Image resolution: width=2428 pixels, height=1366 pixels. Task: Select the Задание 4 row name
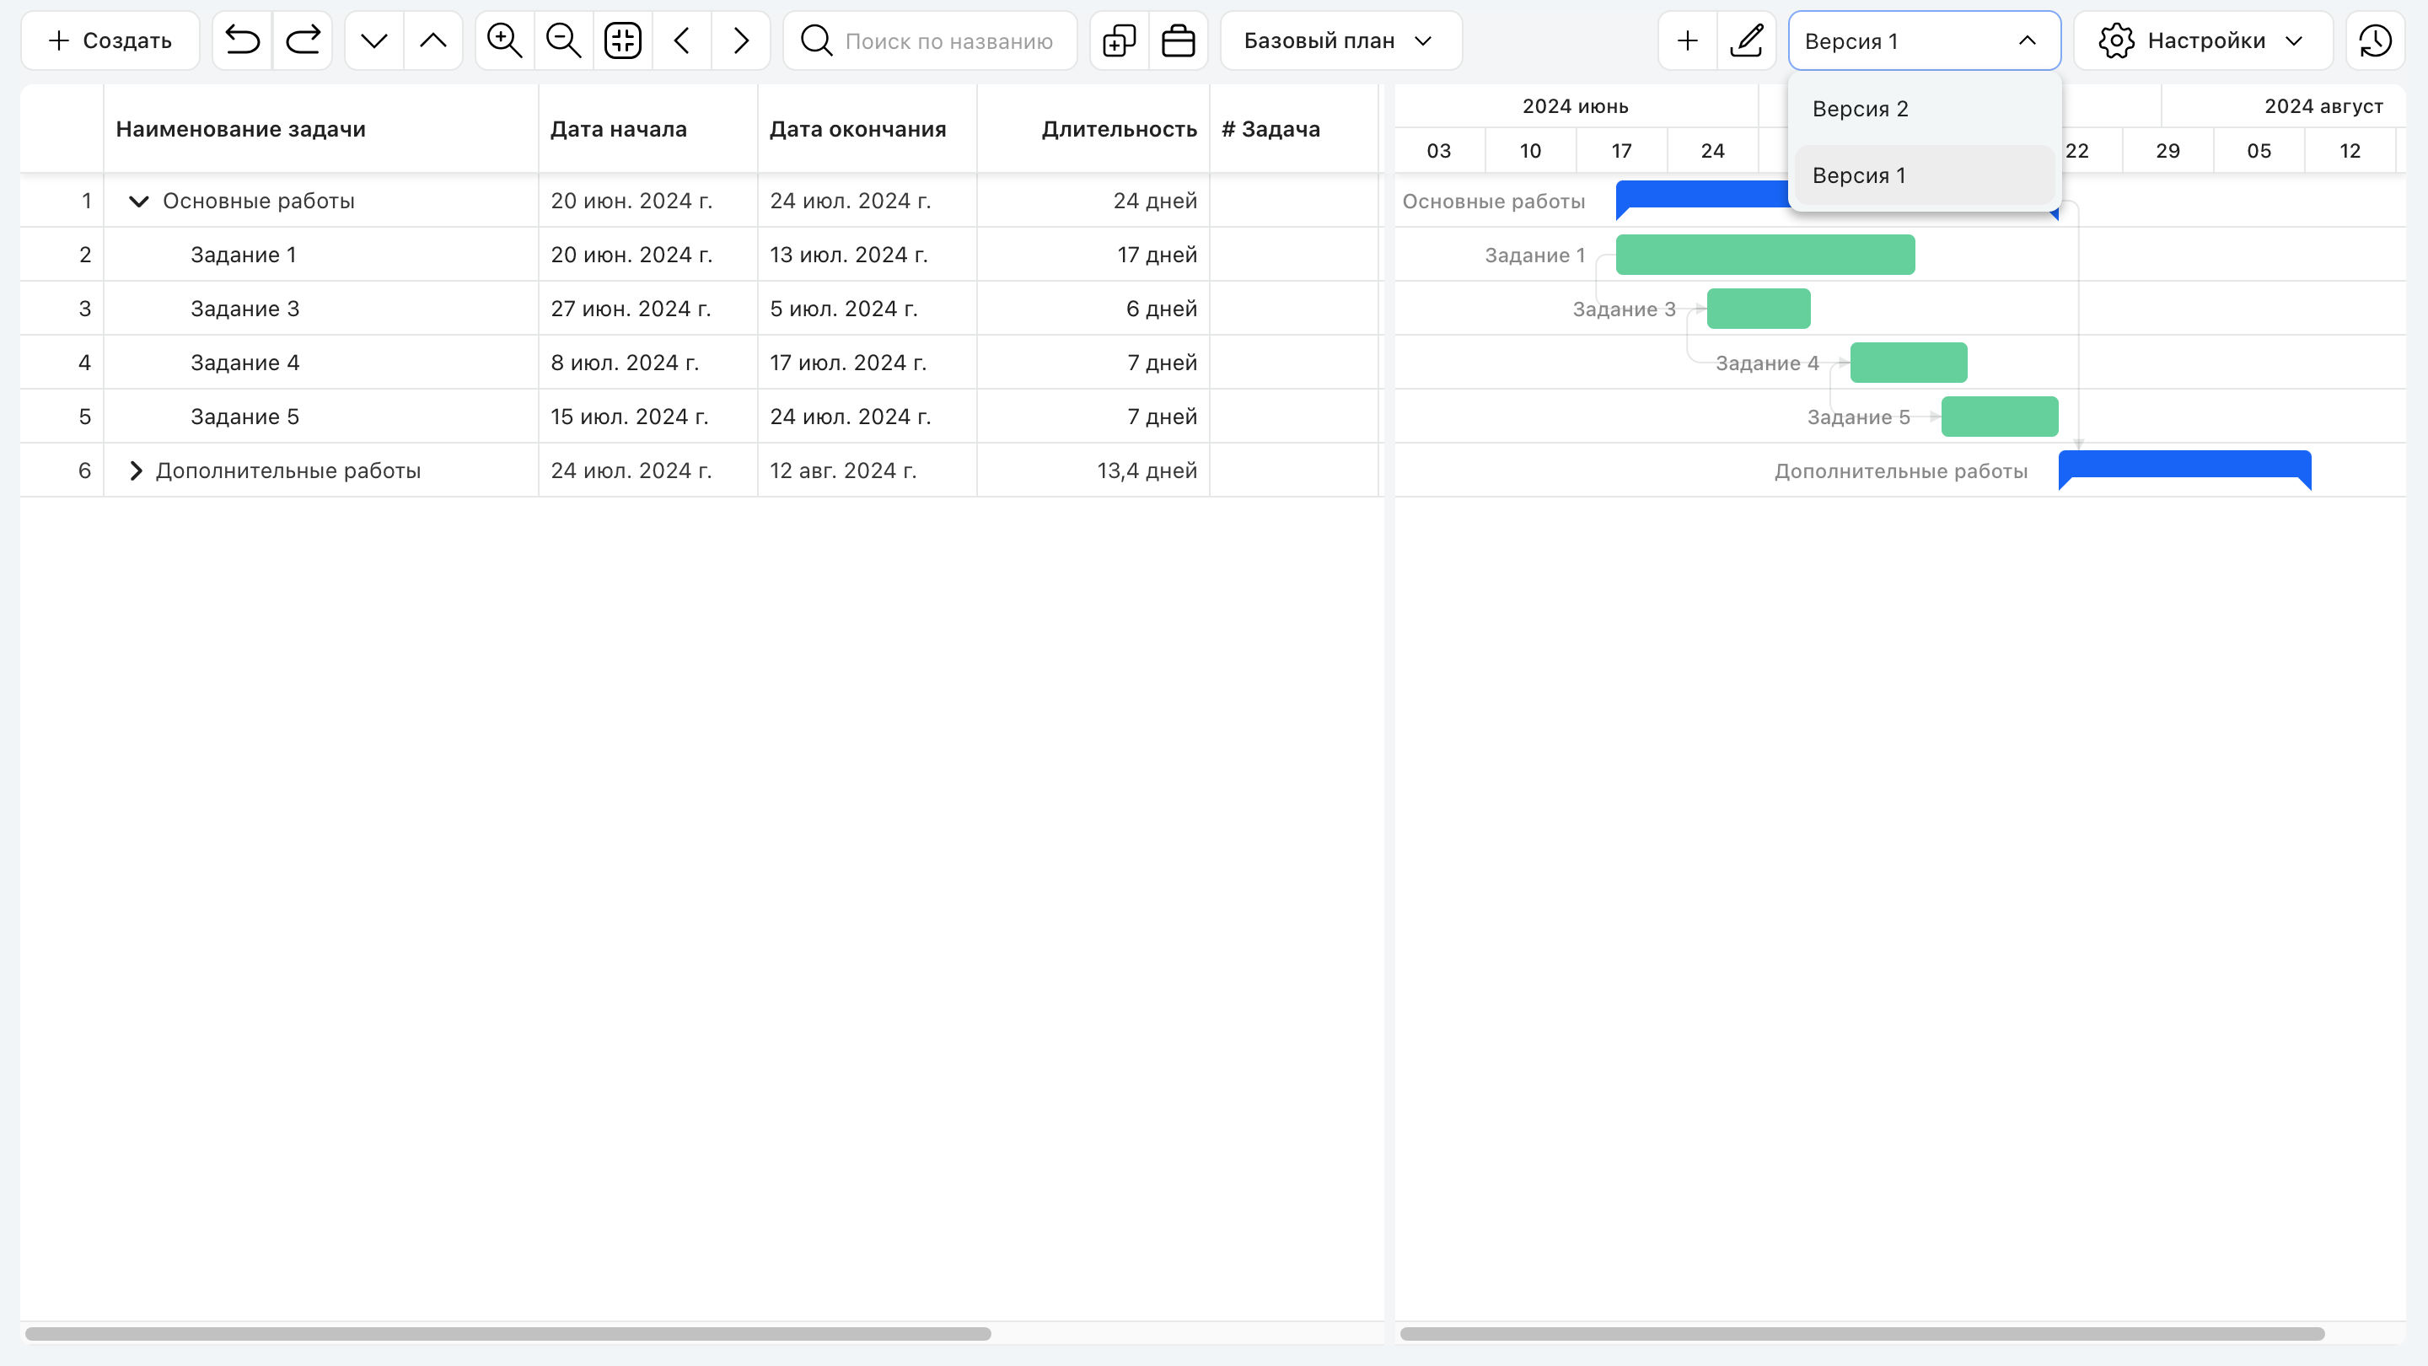tap(245, 362)
